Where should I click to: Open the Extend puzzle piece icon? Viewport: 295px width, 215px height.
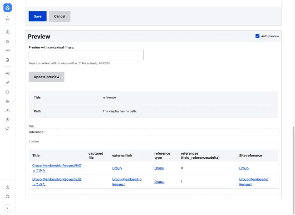point(7,92)
